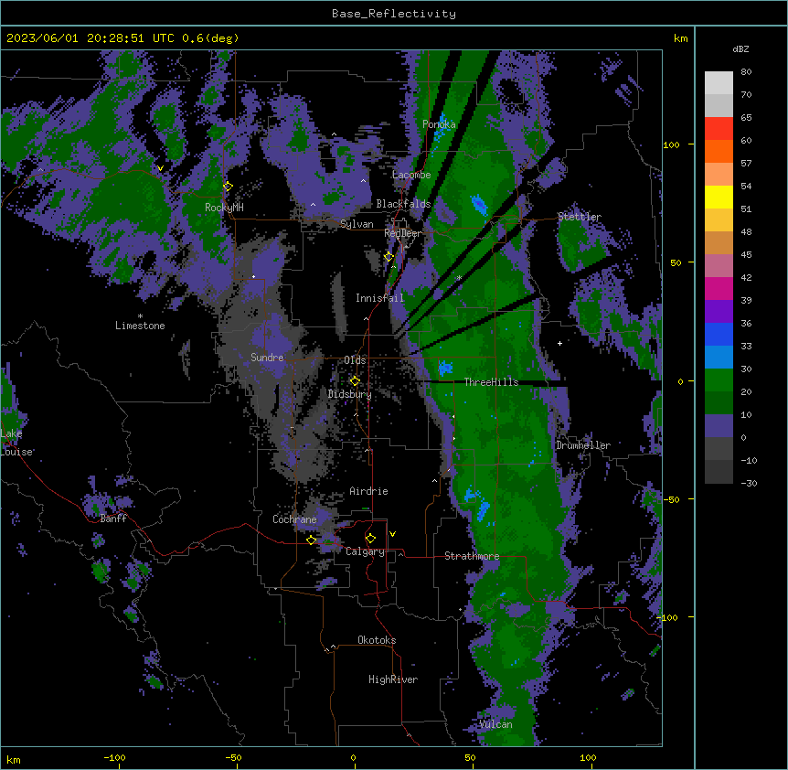Image resolution: width=788 pixels, height=770 pixels.
Task: Click the yellow diamond marker south of RedDeer
Action: pos(389,257)
